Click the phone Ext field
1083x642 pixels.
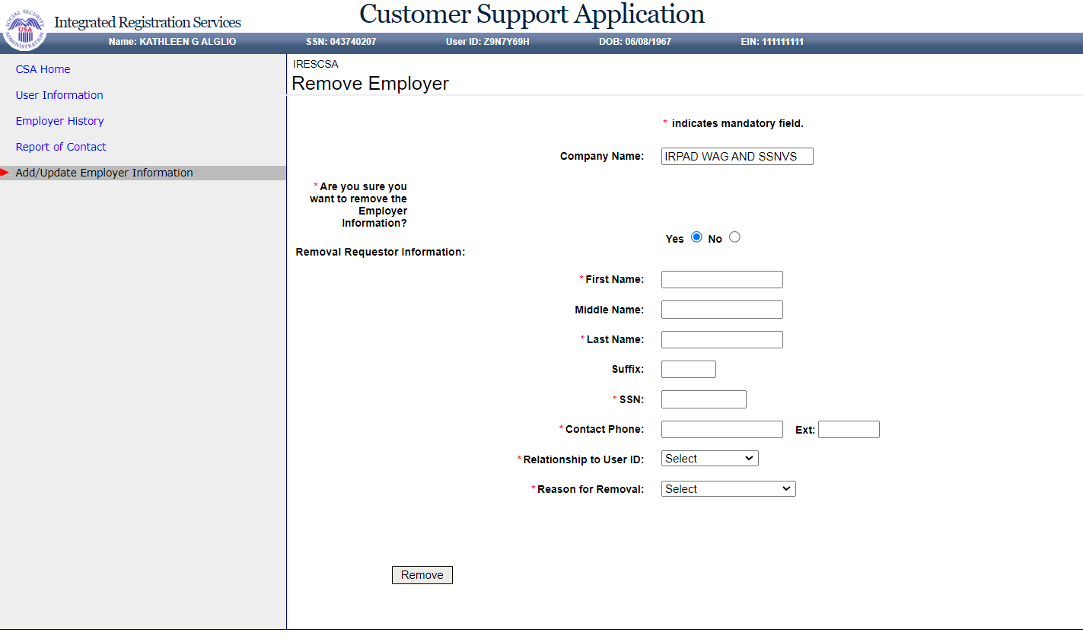point(849,430)
